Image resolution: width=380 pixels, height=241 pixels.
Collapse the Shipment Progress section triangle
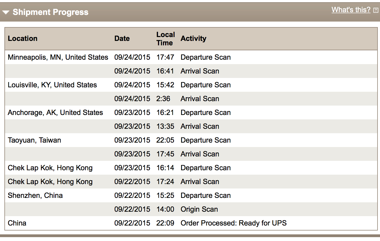(6, 12)
